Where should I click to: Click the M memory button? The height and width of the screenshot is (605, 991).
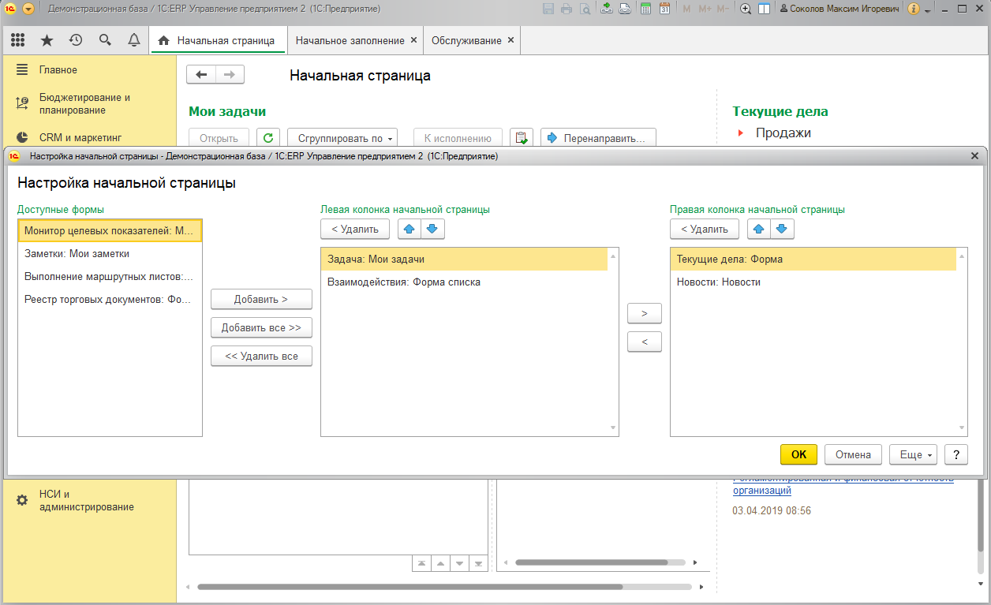point(686,9)
